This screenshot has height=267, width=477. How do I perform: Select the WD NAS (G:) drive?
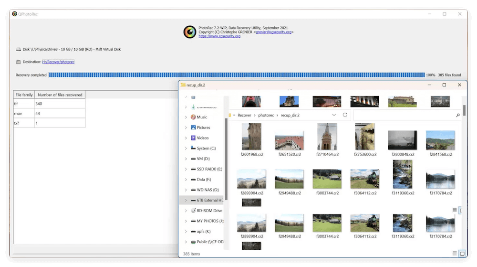pyautogui.click(x=205, y=190)
